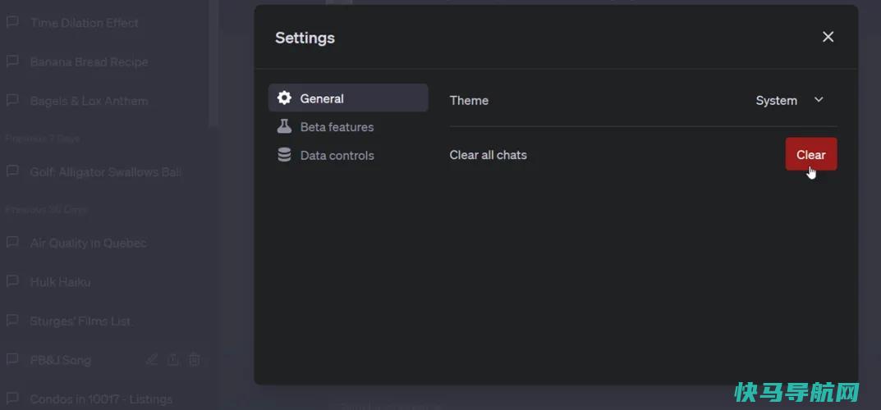Click chat bubble icon beside Condos in 10017
881x410 pixels.
click(11, 399)
